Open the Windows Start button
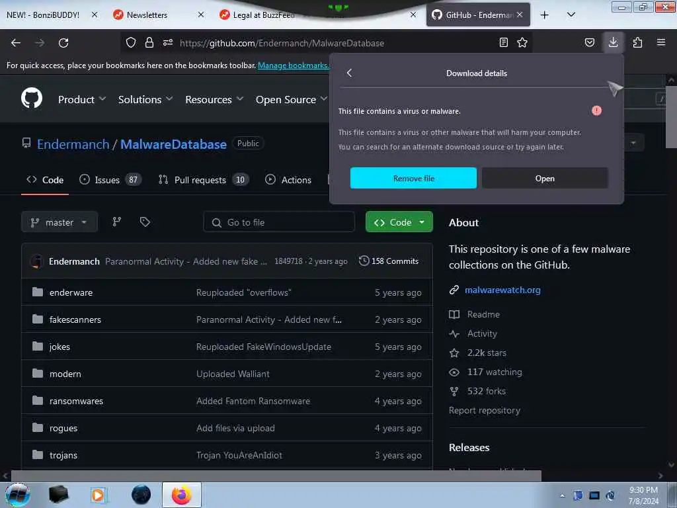677x508 pixels. (18, 495)
